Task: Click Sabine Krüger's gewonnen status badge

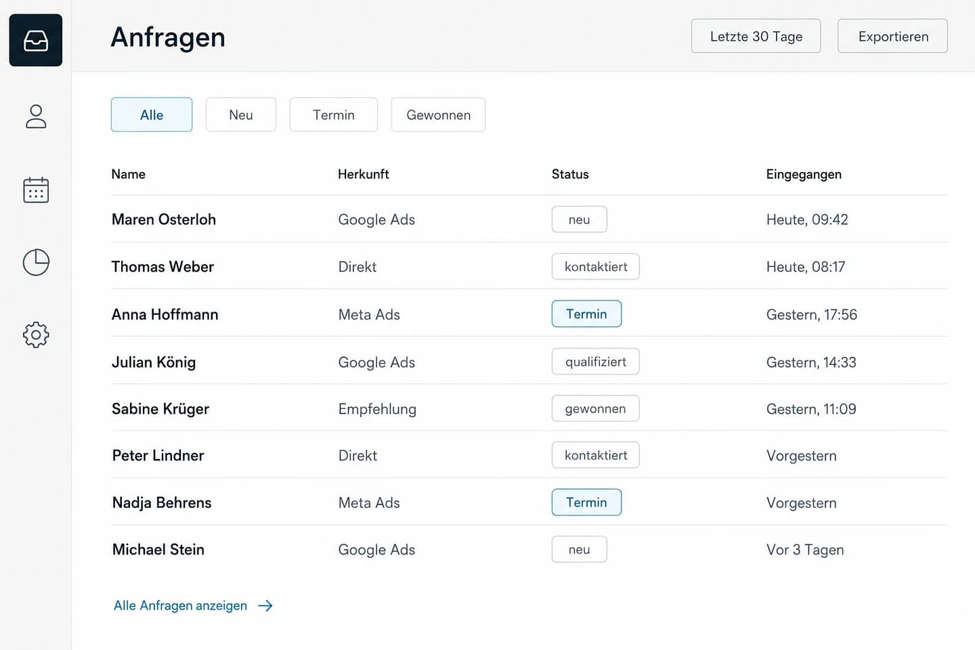Action: 596,408
